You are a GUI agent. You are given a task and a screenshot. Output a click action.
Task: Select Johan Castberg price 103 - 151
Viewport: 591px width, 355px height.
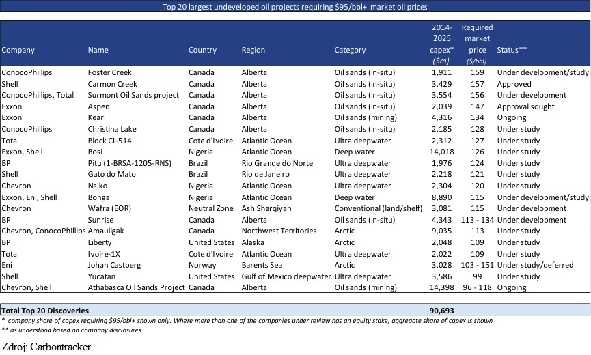click(477, 265)
